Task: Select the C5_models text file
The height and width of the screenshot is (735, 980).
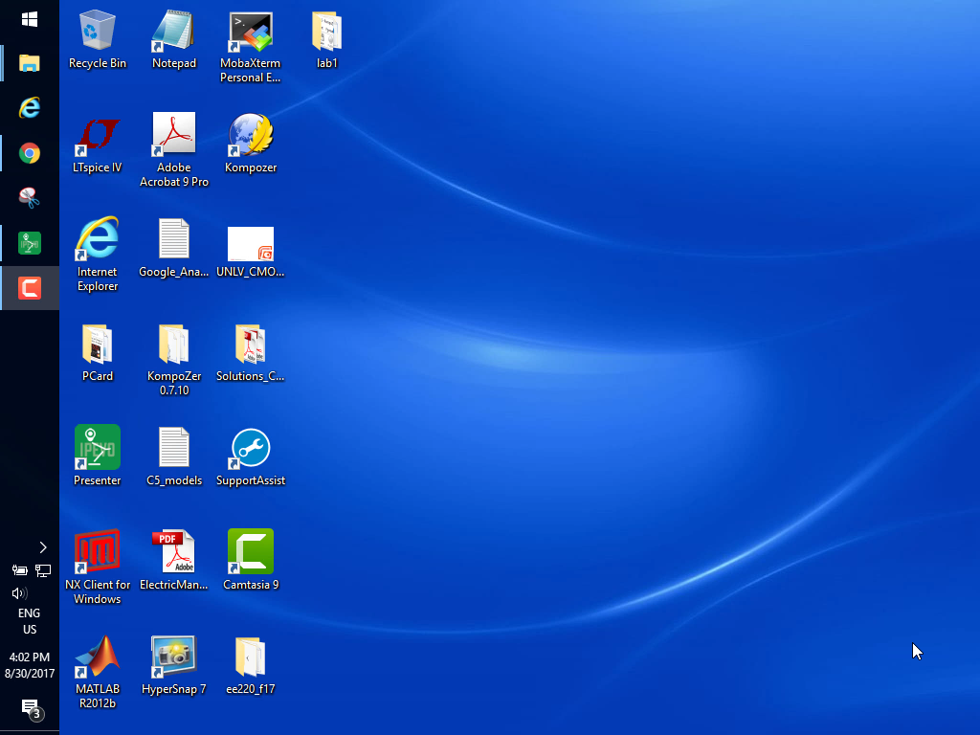Action: [174, 449]
